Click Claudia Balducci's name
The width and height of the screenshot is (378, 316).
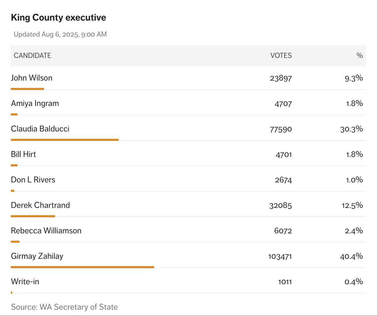pos(40,129)
